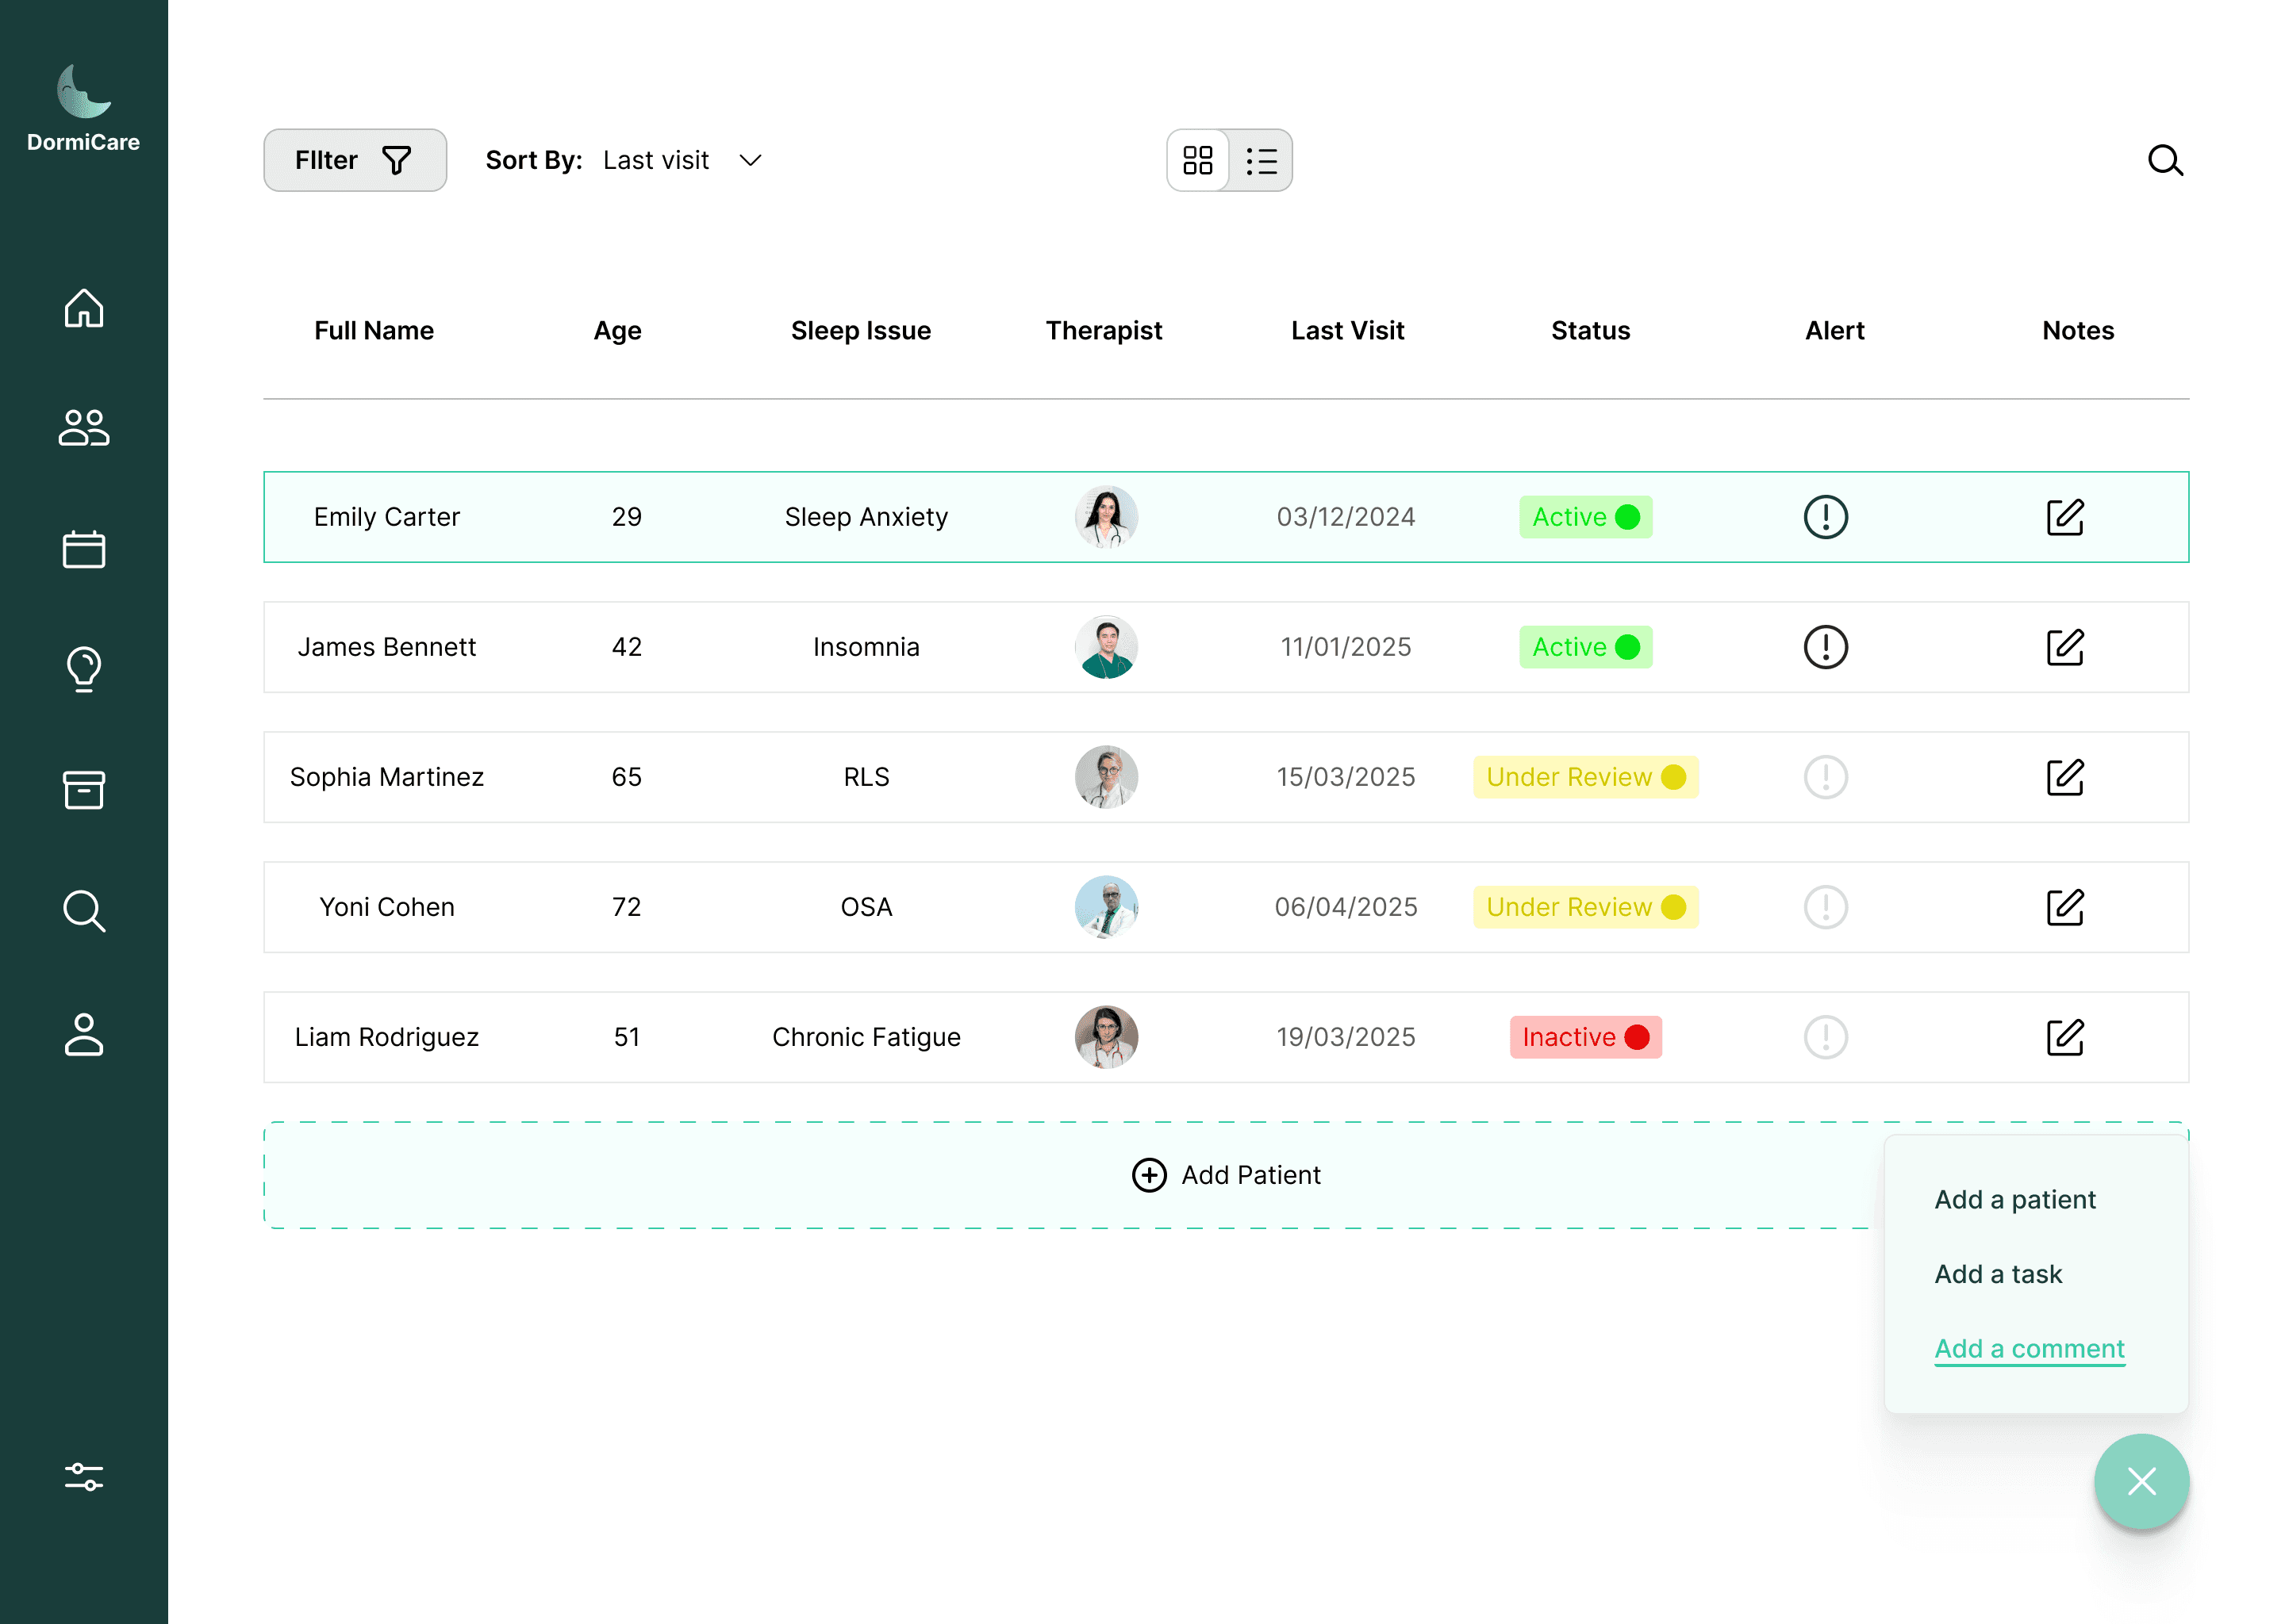This screenshot has width=2285, height=1624.
Task: Edit notes for James Bennett
Action: (x=2065, y=647)
